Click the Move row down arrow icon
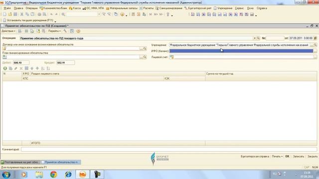Screen dimensions: 319x179 pos(37,69)
